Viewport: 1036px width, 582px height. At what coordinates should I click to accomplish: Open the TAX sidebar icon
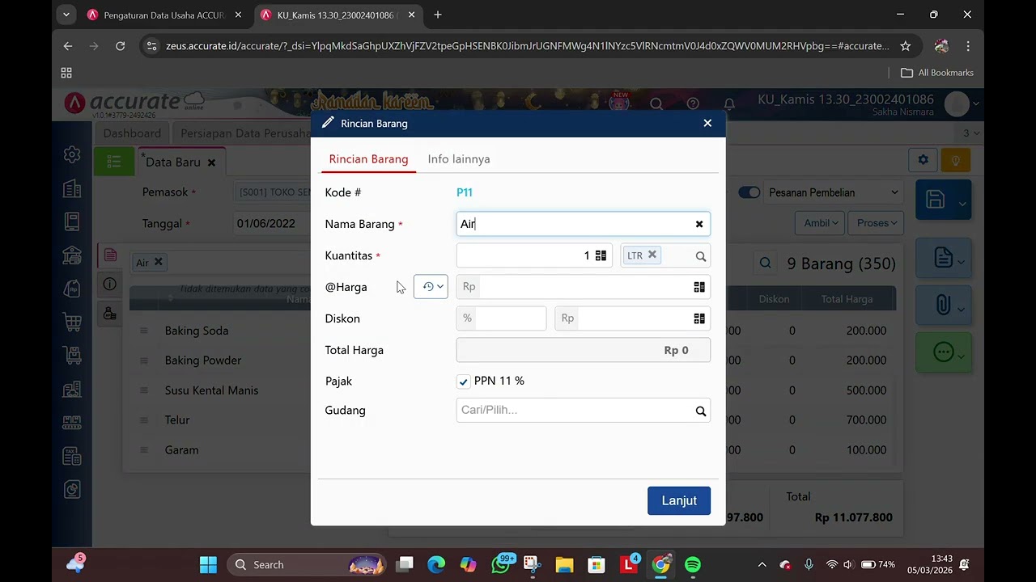click(72, 456)
